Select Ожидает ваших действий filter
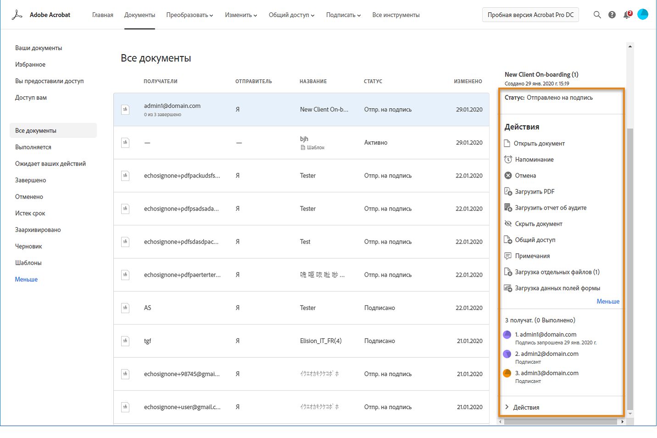 coord(50,164)
